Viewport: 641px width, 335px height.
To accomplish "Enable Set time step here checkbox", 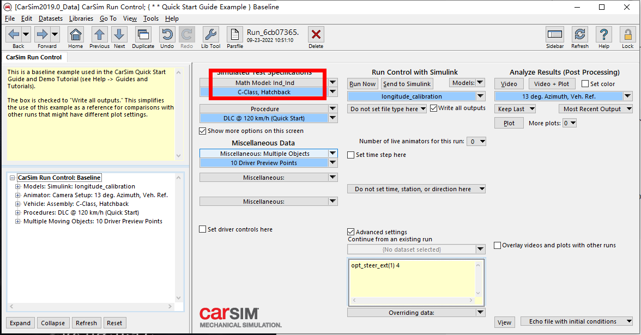I will [x=351, y=155].
